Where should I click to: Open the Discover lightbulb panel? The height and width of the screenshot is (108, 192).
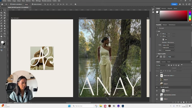pos(186,4)
